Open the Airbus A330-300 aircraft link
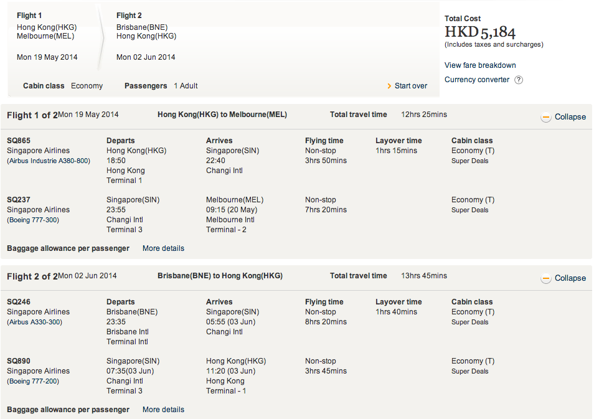This screenshot has width=594, height=419. pos(34,322)
